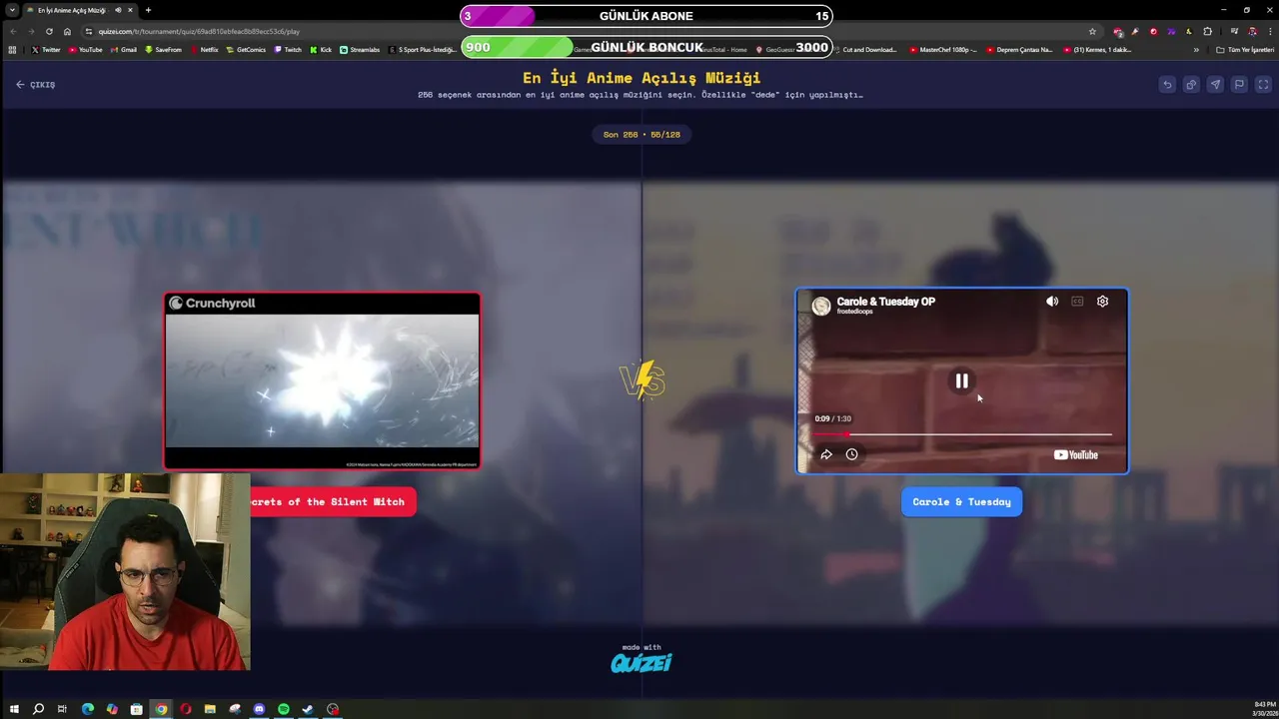Open the Twitch bookmark
Viewport: 1279px width, 719px height.
(x=288, y=49)
